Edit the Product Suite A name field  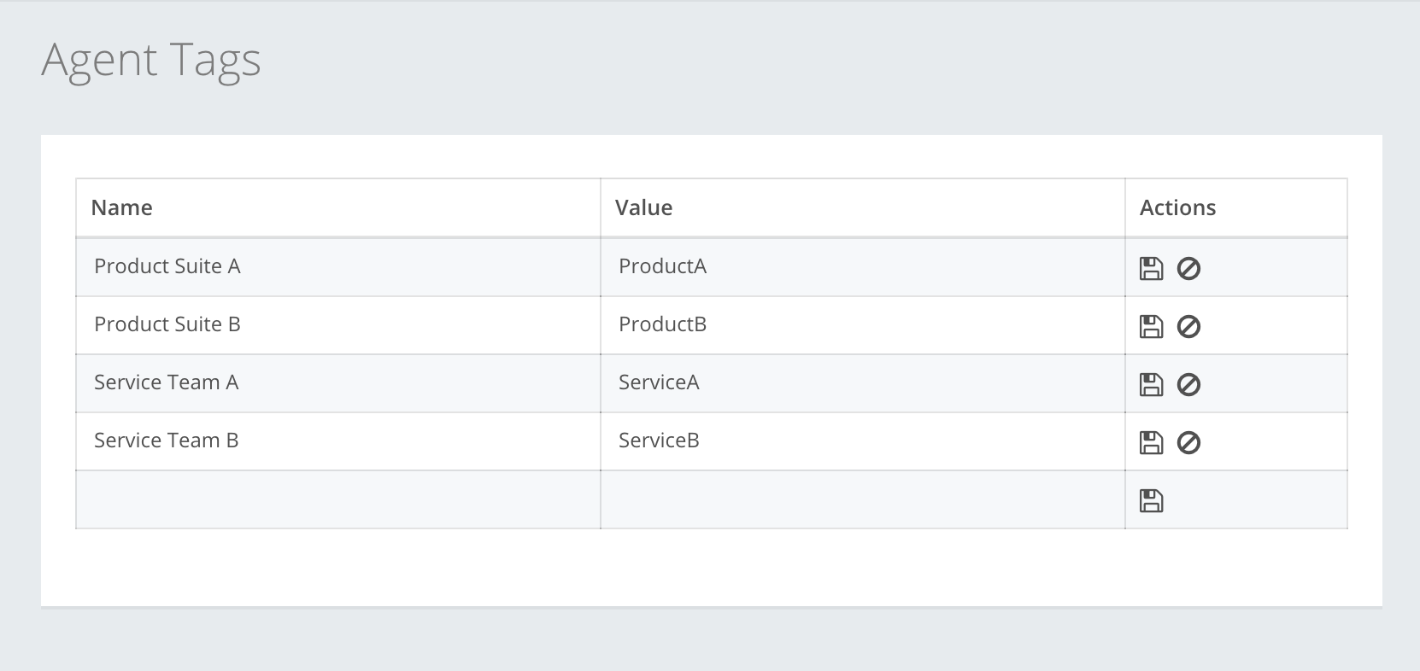[x=337, y=267]
